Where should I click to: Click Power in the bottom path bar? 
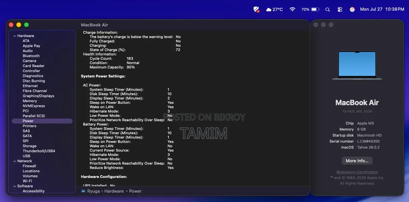click(135, 191)
